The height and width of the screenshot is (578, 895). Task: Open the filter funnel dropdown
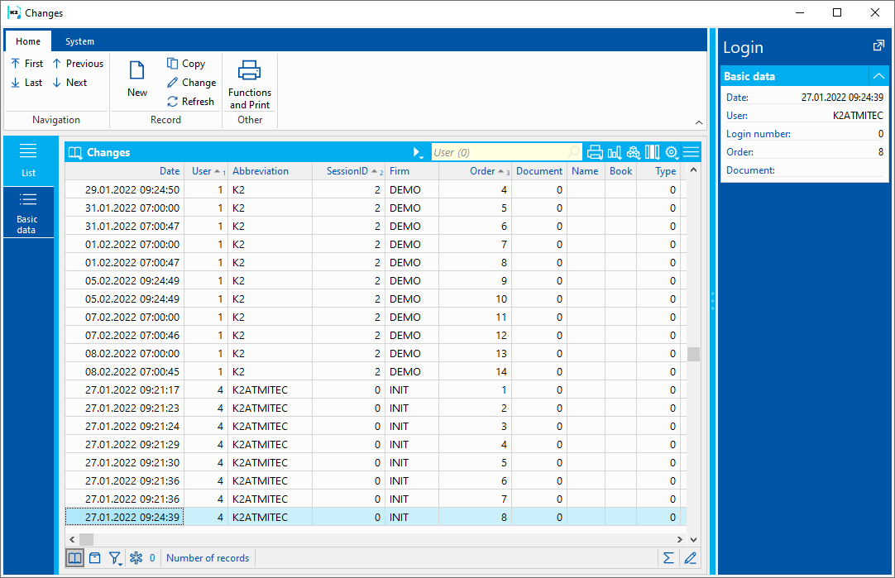point(116,558)
